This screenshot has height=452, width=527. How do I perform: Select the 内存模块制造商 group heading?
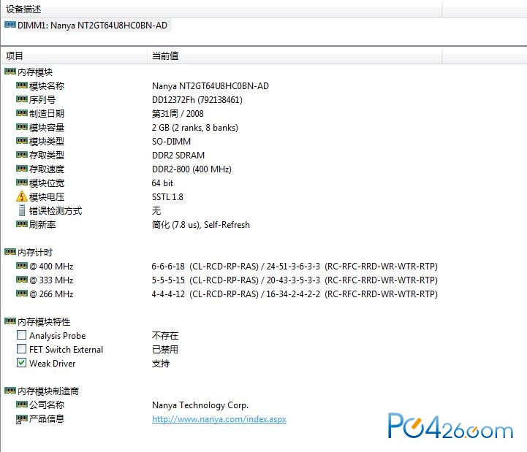tap(48, 391)
